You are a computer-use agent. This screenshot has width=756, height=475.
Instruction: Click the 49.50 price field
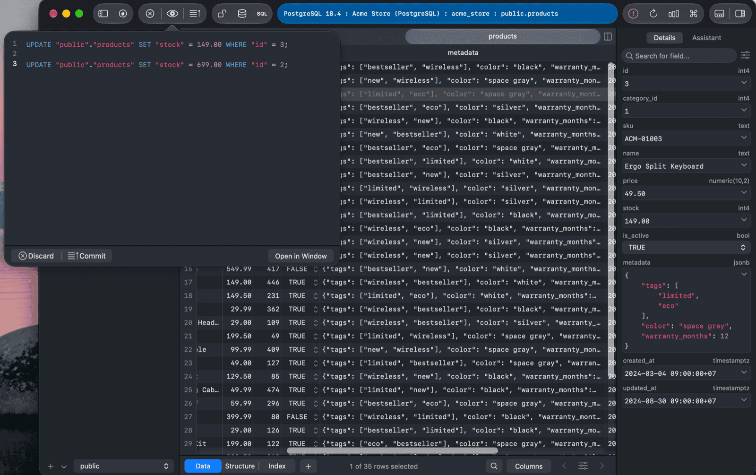pos(686,193)
